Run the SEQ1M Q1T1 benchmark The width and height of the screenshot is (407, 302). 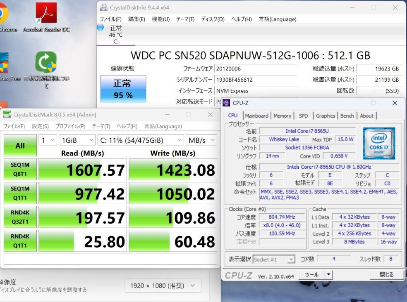pyautogui.click(x=20, y=193)
